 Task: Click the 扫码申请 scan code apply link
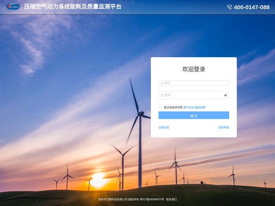(223, 127)
